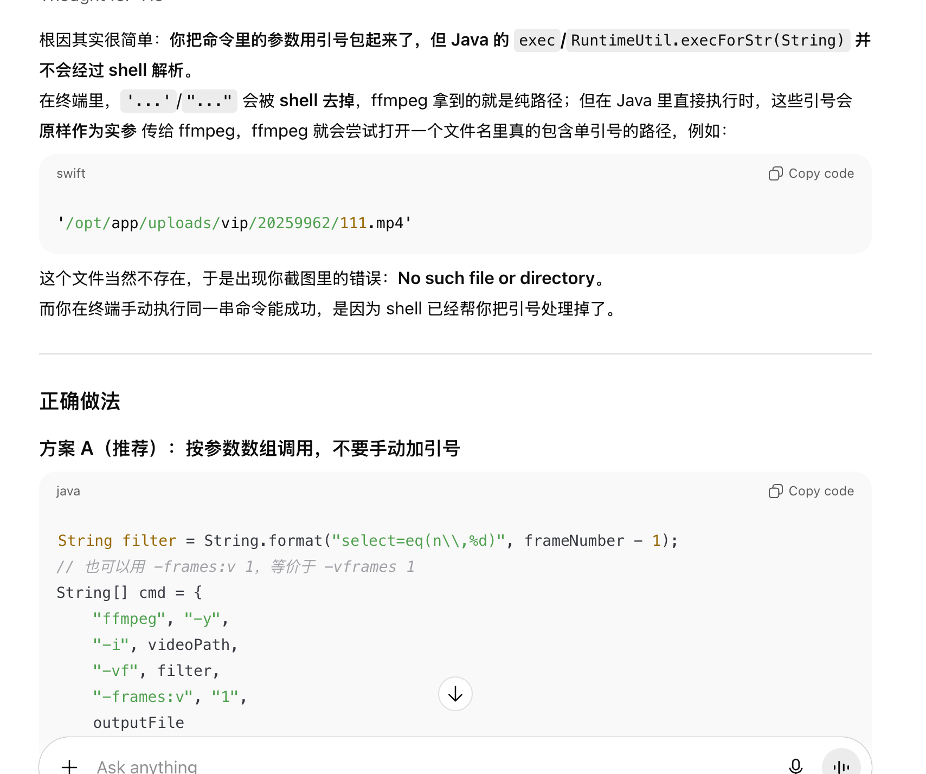Click the Copy code label above the swift snippet
Image resolution: width=926 pixels, height=774 pixels.
tap(821, 173)
